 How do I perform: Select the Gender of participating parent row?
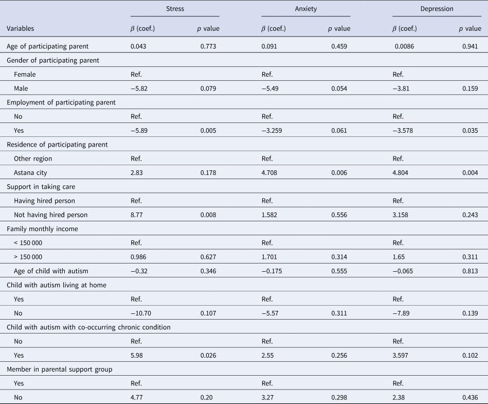[x=52, y=60]
